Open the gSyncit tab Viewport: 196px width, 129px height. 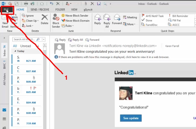click(x=88, y=10)
